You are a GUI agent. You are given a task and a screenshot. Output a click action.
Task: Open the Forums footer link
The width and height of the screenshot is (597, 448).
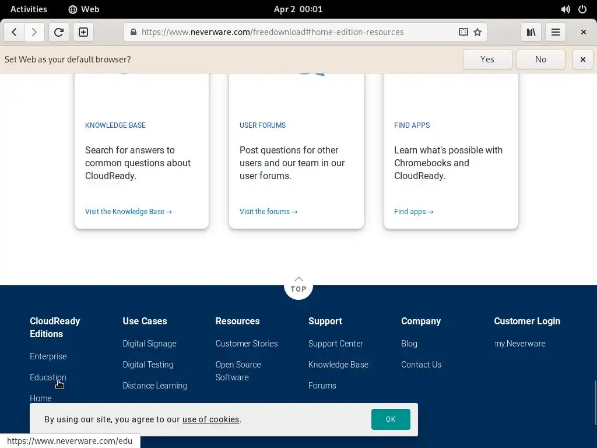pyautogui.click(x=322, y=386)
